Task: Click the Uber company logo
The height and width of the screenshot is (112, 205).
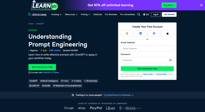Action: 111,108
